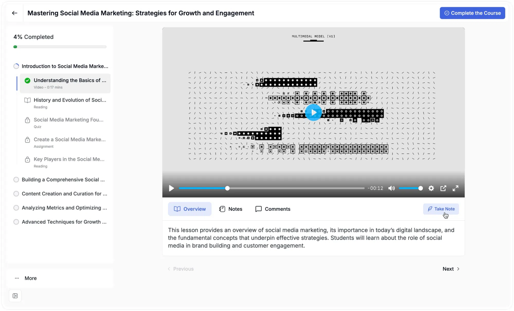The image size is (514, 311).
Task: Go to Next lesson
Action: (451, 269)
